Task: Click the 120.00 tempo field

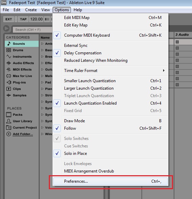Action: [36, 19]
